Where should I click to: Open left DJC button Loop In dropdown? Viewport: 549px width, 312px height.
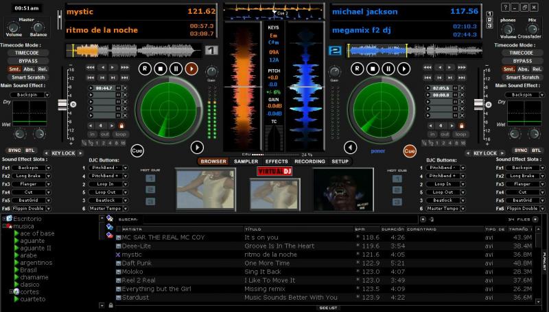click(x=125, y=184)
